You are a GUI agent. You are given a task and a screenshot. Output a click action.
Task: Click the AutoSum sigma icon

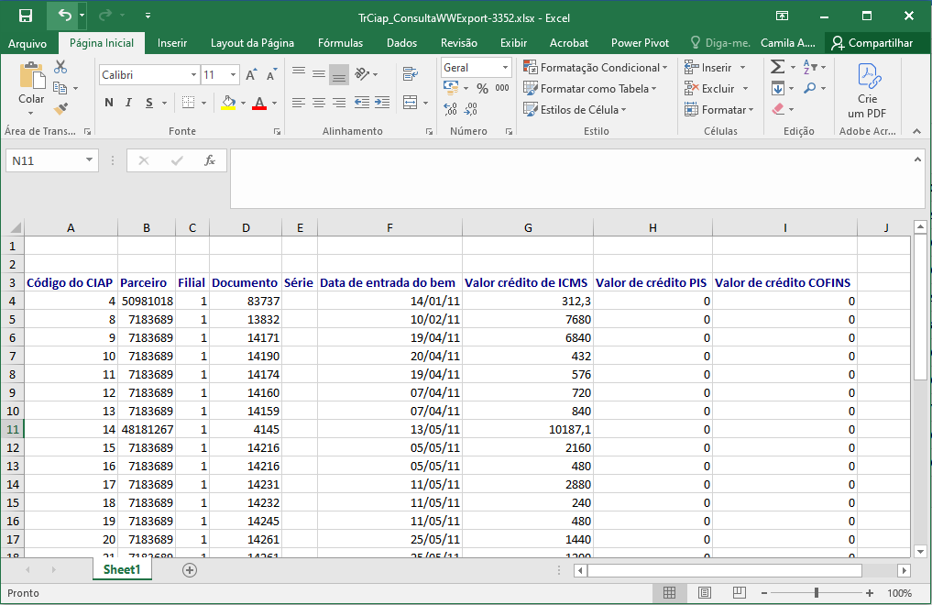click(777, 67)
